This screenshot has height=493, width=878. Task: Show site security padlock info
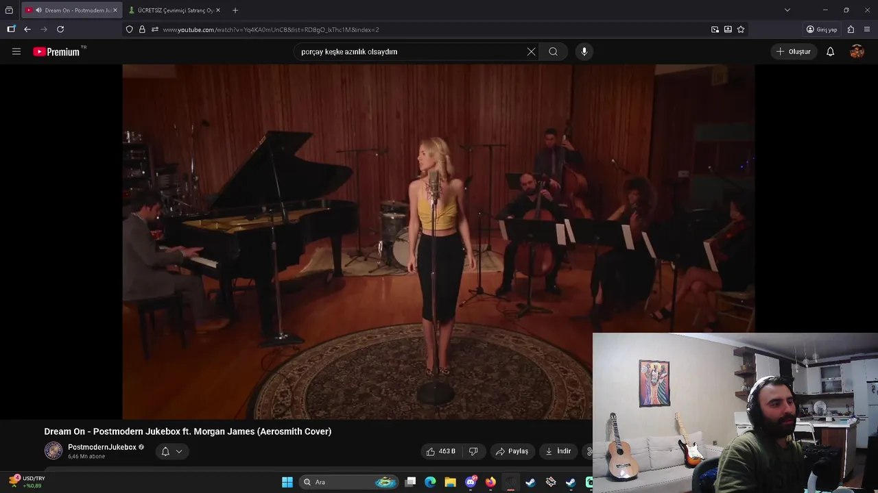(x=142, y=29)
